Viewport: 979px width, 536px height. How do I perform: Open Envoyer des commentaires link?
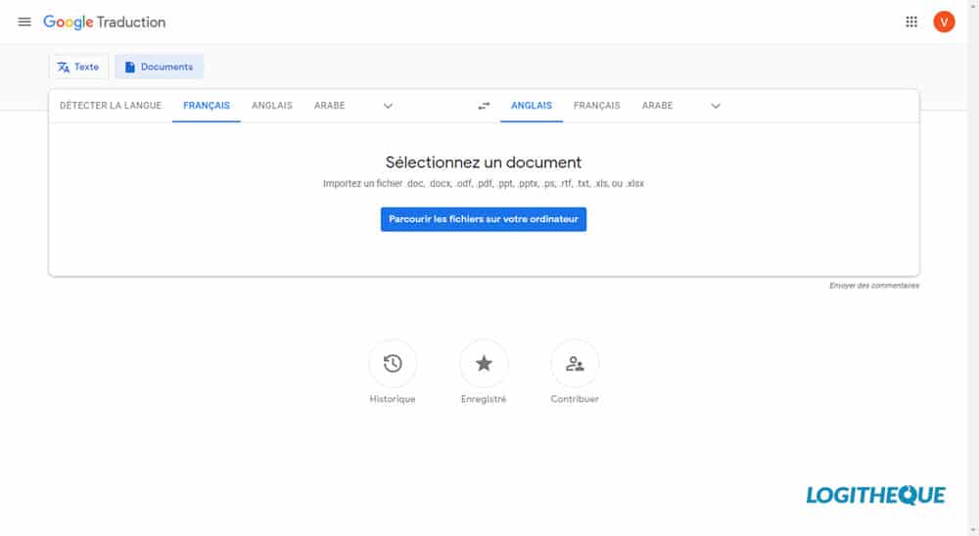pos(873,286)
